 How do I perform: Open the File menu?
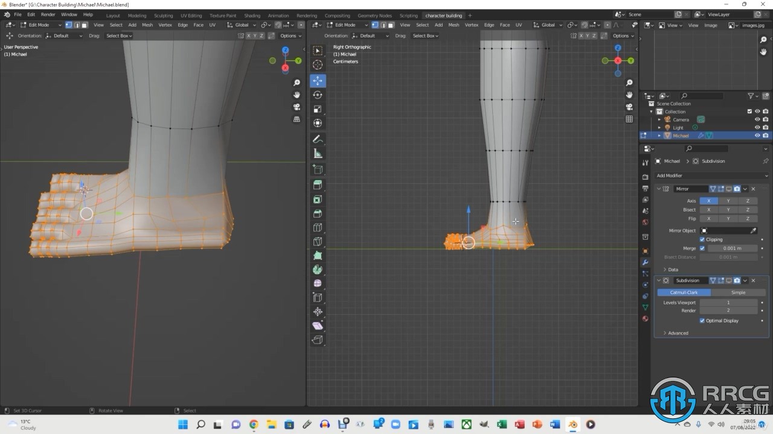(x=18, y=14)
